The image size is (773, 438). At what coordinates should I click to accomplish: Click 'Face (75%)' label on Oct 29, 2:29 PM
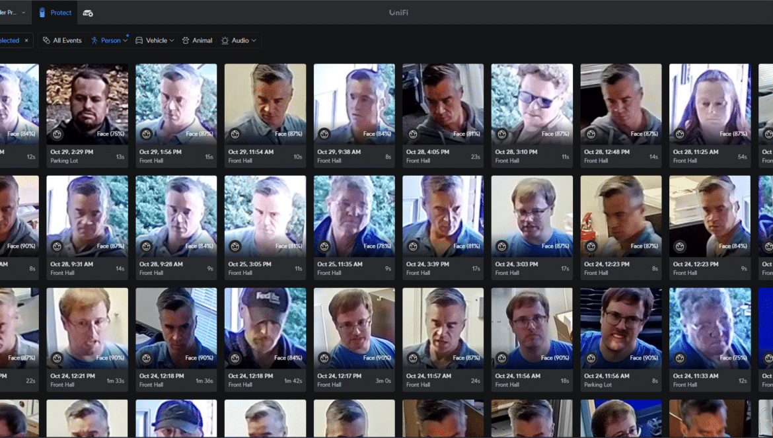point(110,133)
